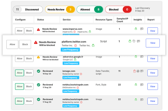Open red lock insight for ismage.com
The image size is (168, 111).
[134, 71]
